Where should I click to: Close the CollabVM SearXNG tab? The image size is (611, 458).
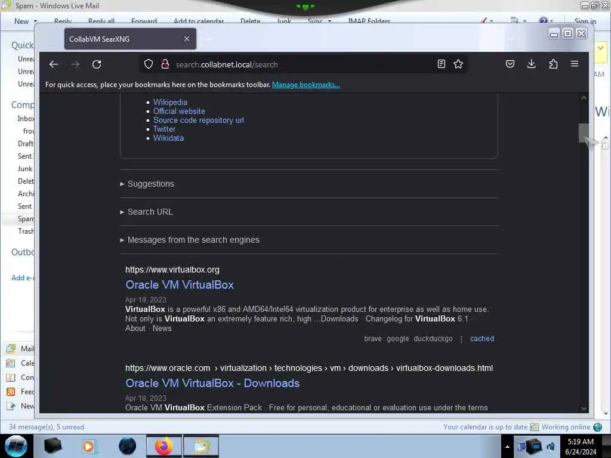click(x=187, y=39)
